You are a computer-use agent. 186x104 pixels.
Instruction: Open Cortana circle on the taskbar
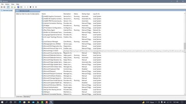(x=11, y=102)
